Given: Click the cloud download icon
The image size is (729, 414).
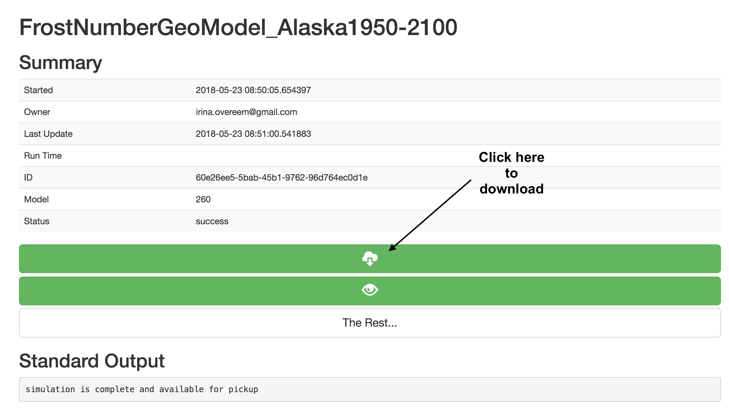Looking at the screenshot, I should coord(370,259).
